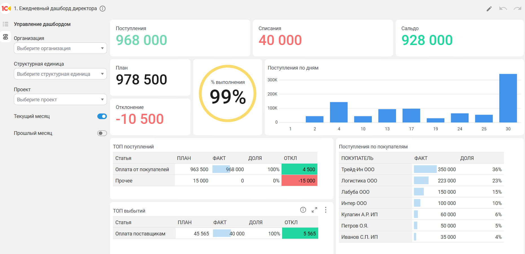Screen dimensions: 525x254
Task: Enable the Прошлый месяц toggle
Action: (x=102, y=133)
